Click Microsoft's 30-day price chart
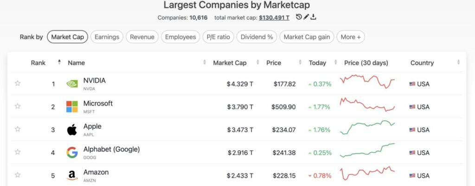Image resolution: width=475 pixels, height=186 pixels. coord(367,104)
